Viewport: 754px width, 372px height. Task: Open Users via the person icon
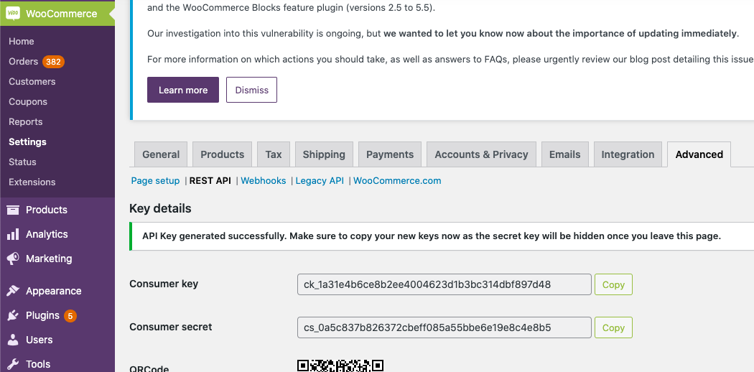(x=13, y=340)
